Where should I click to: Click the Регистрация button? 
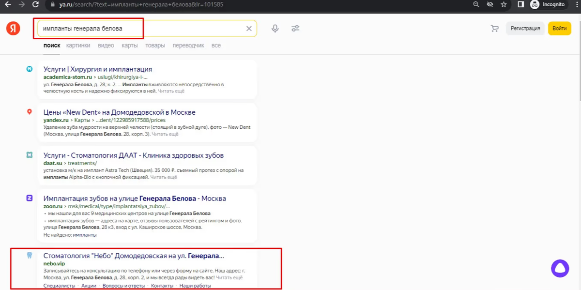pos(525,29)
